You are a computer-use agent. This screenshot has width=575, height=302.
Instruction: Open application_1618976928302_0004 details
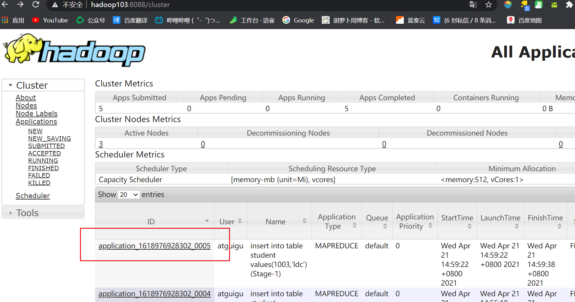[155, 294]
